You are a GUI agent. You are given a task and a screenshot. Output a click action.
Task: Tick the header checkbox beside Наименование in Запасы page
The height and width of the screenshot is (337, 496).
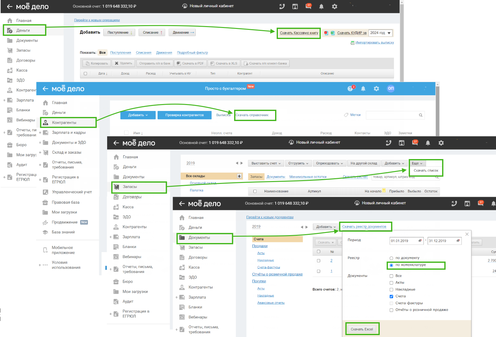coord(255,191)
